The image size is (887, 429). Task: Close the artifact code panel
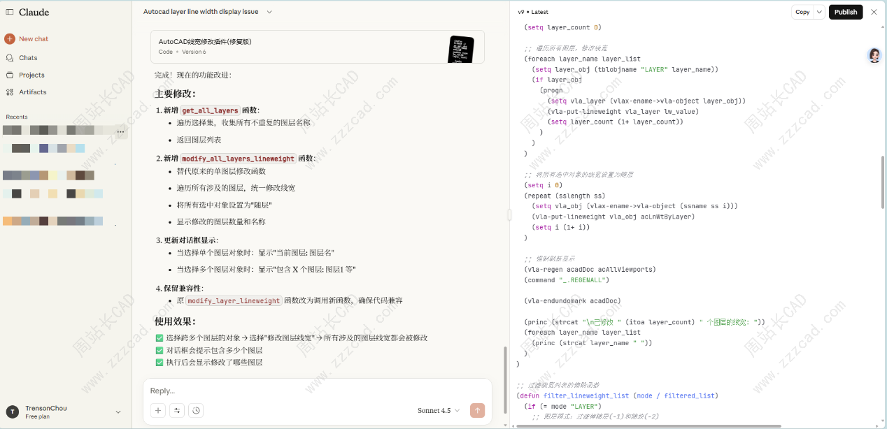pyautogui.click(x=874, y=12)
